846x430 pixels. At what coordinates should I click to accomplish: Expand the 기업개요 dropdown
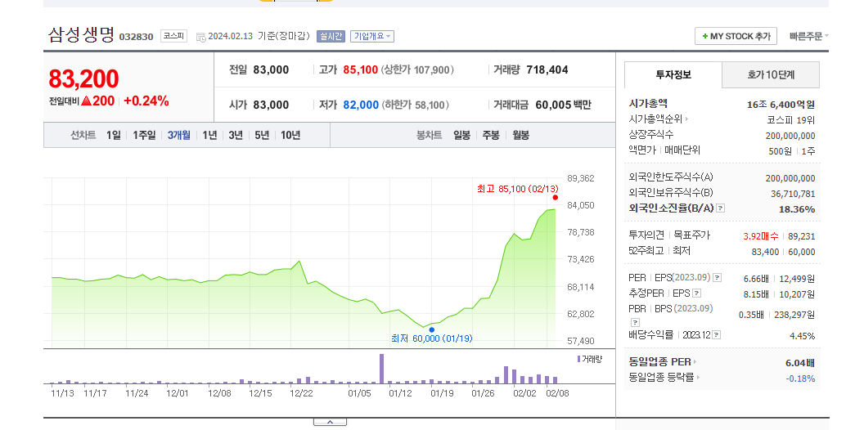(372, 36)
